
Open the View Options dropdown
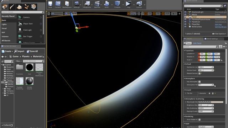click(x=219, y=34)
